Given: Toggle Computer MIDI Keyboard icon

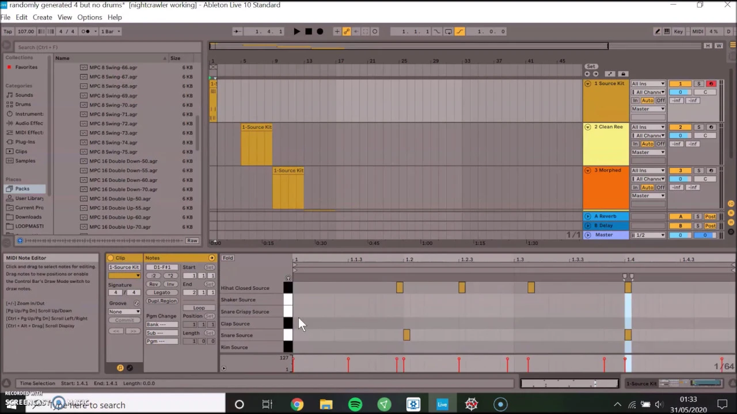Looking at the screenshot, I should pos(667,32).
